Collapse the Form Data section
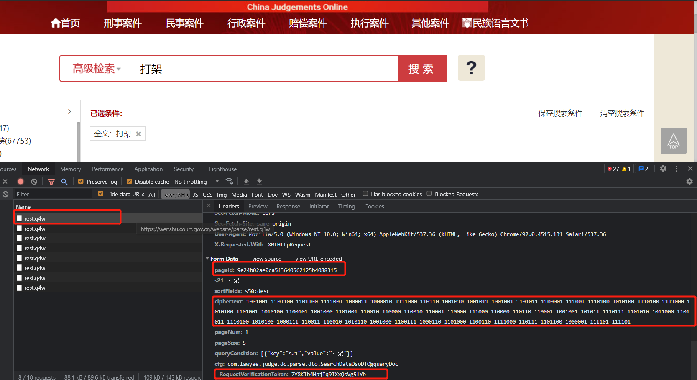The height and width of the screenshot is (380, 697). [207, 258]
